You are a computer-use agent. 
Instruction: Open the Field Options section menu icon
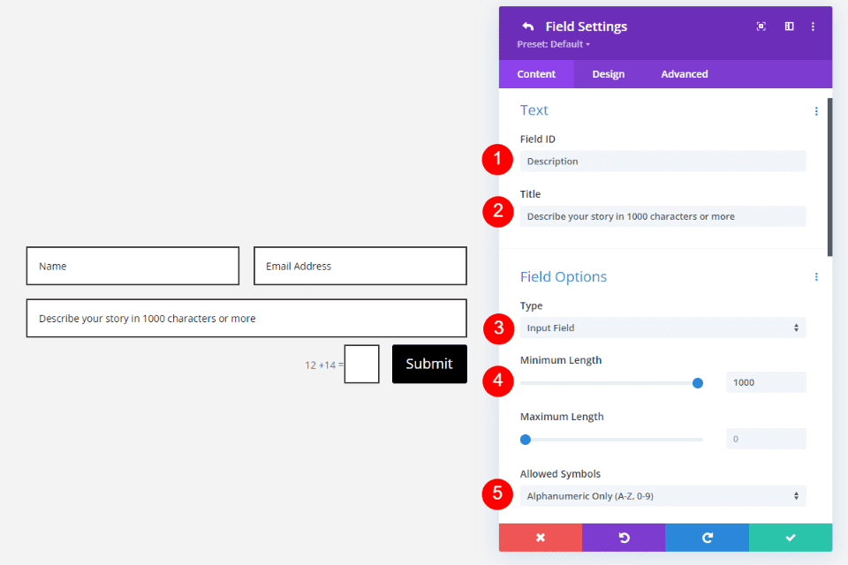point(816,276)
